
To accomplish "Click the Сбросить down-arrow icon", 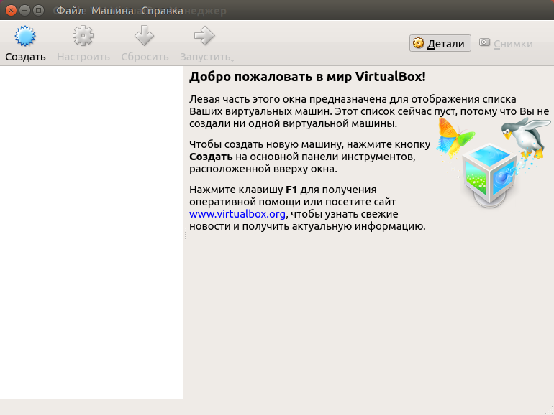I will pyautogui.click(x=144, y=36).
